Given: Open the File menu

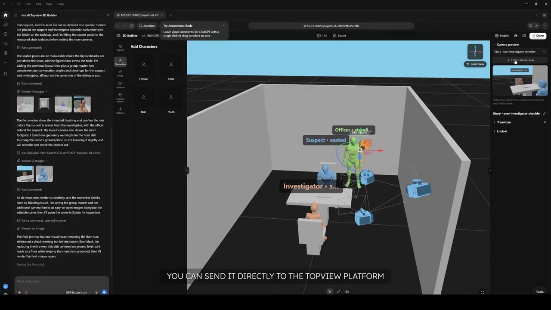Looking at the screenshot, I should click(28, 4).
